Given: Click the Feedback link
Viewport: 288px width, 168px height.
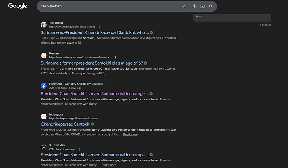Looking at the screenshot, I should click(x=266, y=25).
